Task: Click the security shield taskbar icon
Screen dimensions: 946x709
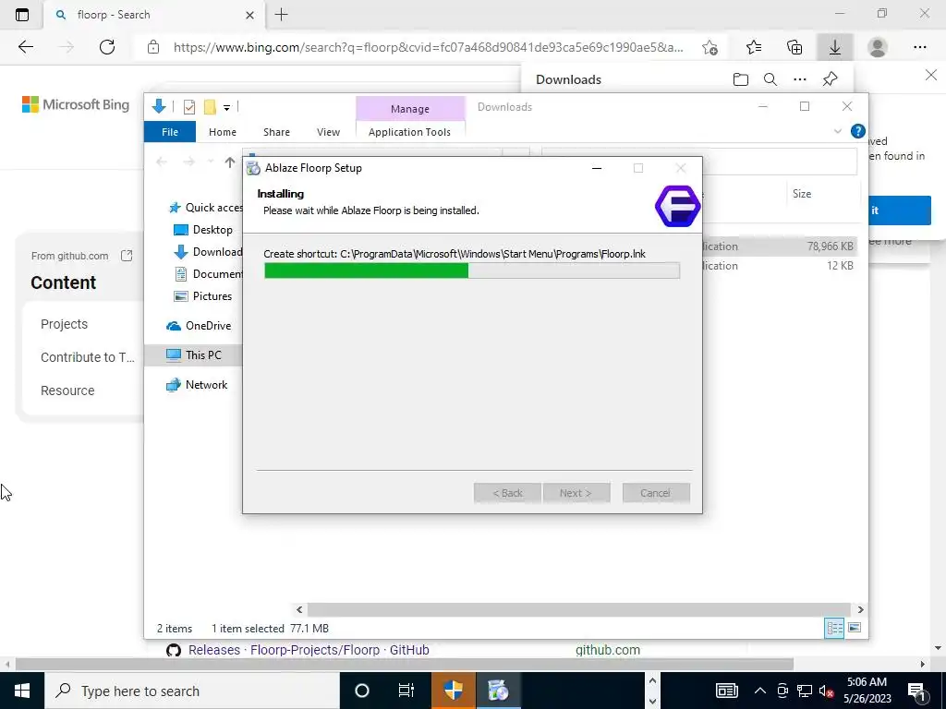Action: (x=453, y=691)
